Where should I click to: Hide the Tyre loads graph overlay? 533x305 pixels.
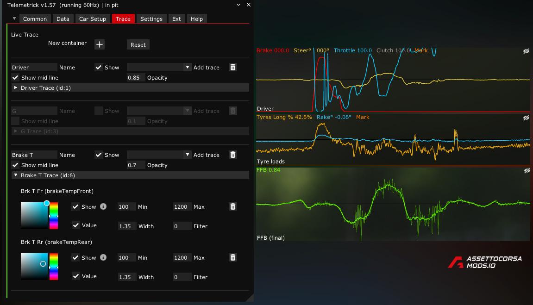click(x=526, y=118)
